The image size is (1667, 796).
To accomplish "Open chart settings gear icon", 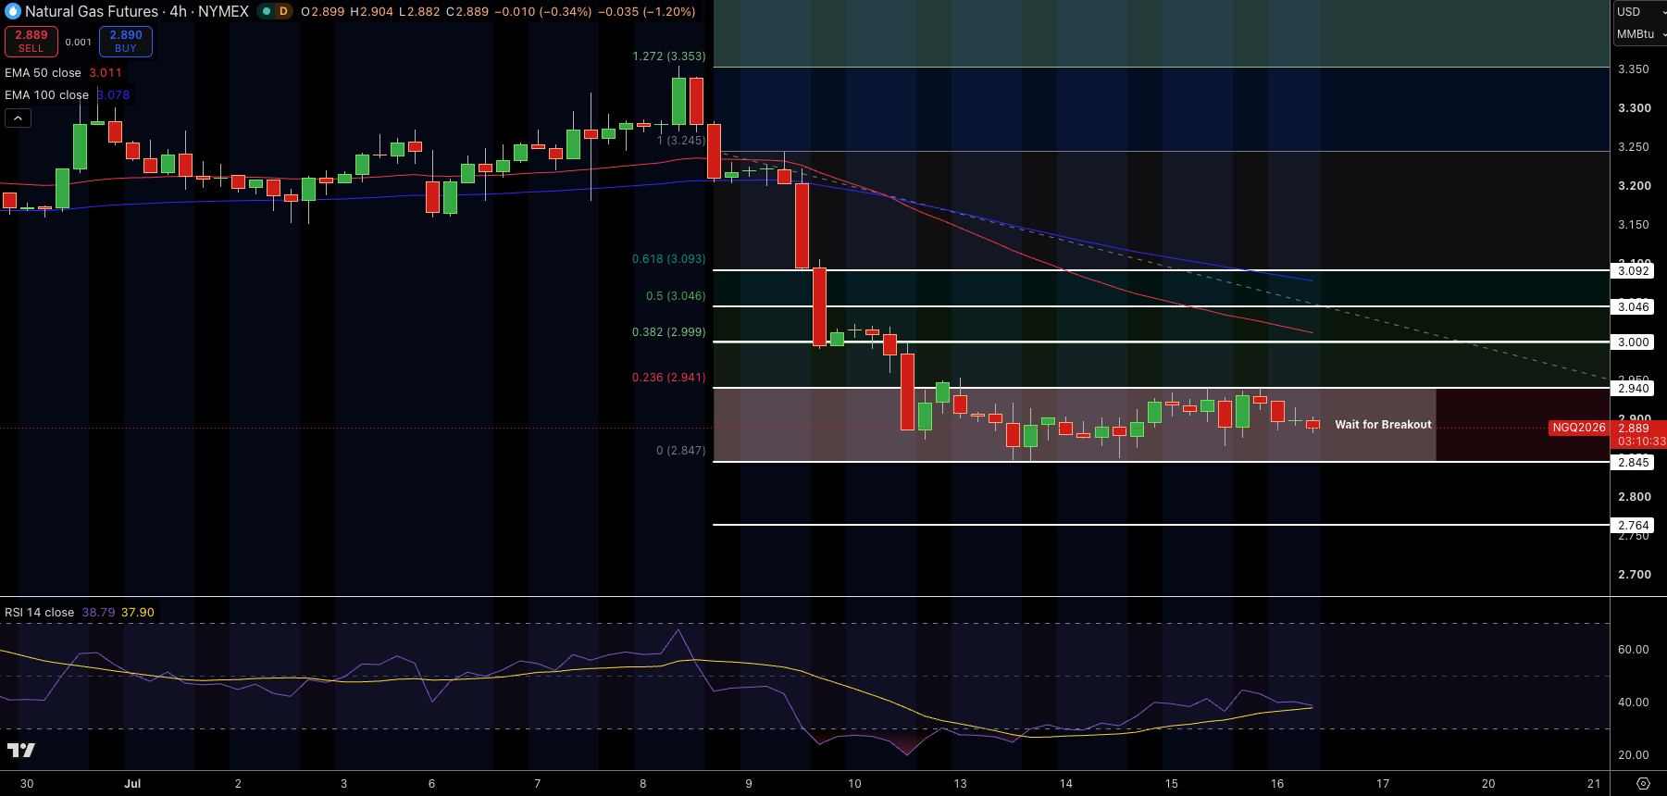I will 1643,783.
